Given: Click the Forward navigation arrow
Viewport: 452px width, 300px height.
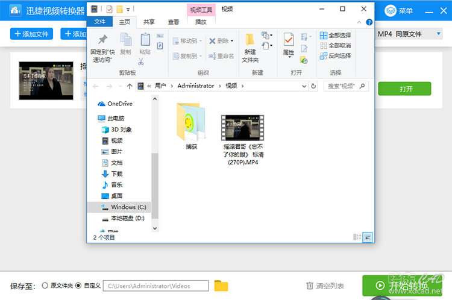Looking at the screenshot, I should [109, 86].
